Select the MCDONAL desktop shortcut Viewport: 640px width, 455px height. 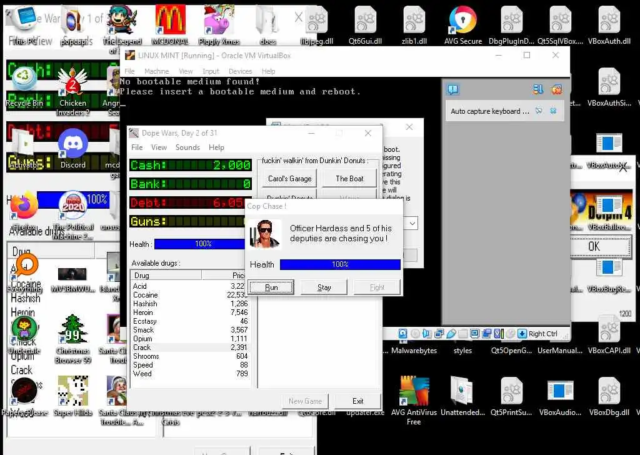tap(170, 24)
